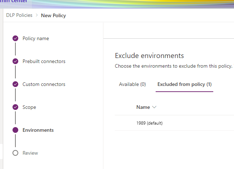Click the empty Review step circle
The image size is (234, 169).
15,153
